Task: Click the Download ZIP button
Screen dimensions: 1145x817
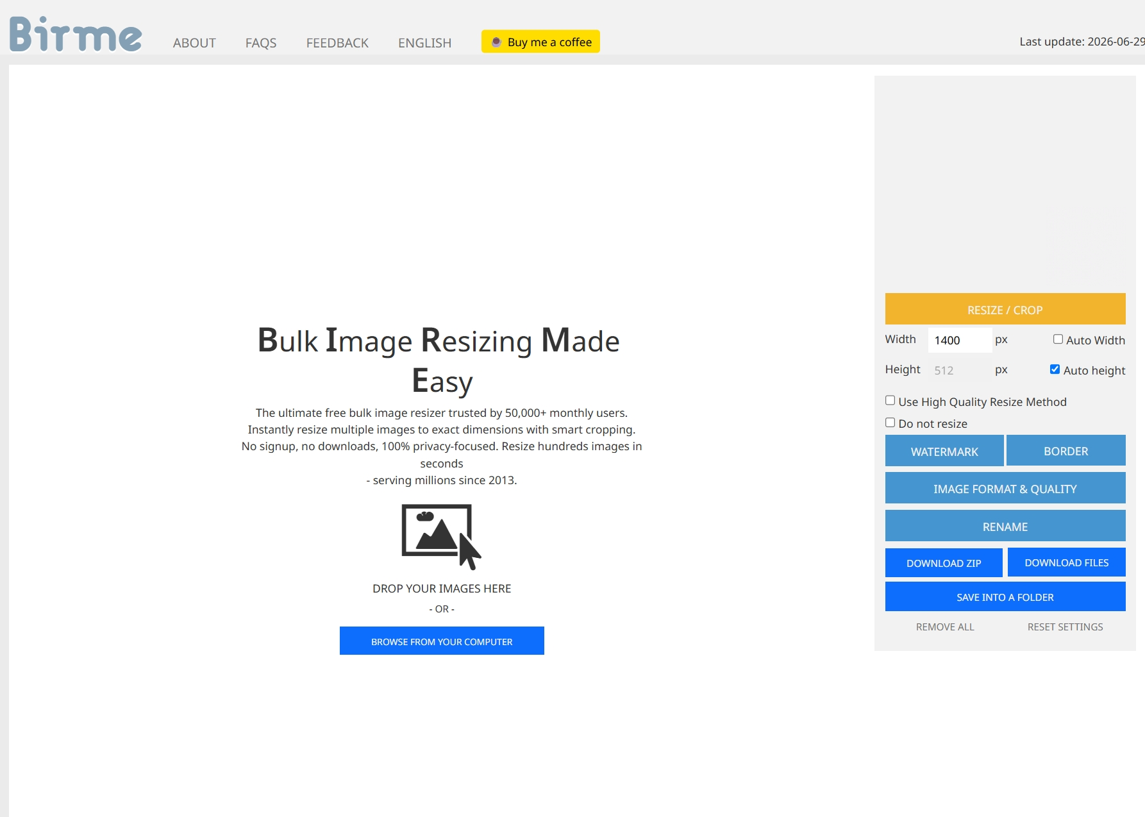Action: pyautogui.click(x=944, y=562)
